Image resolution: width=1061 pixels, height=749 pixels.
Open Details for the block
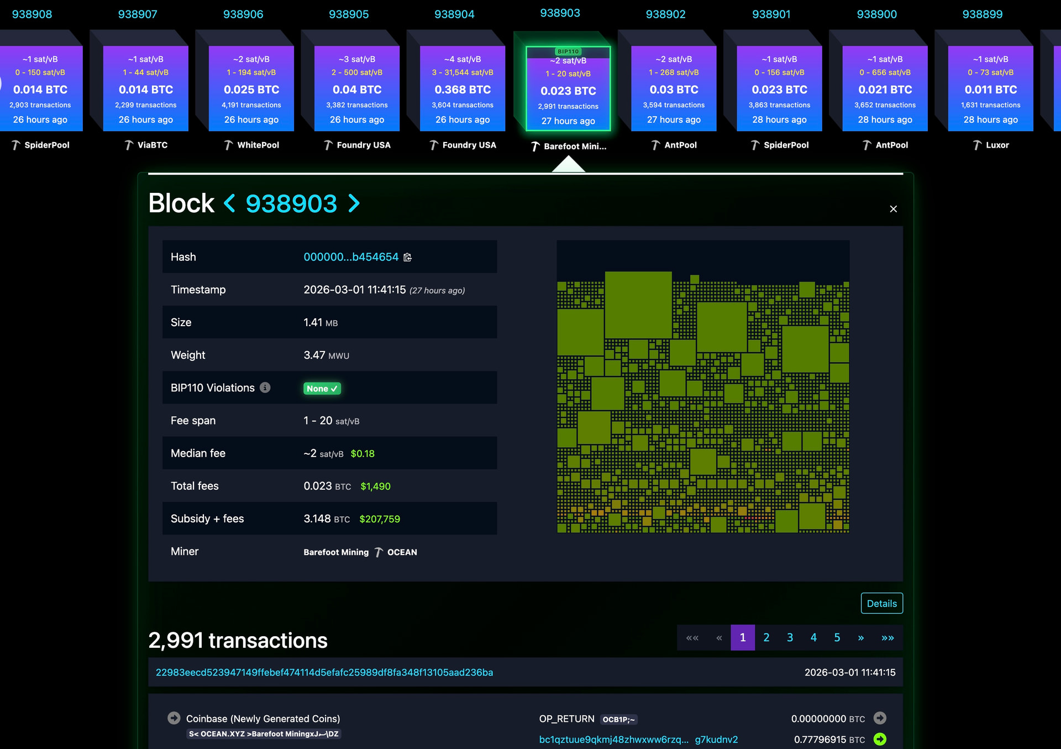point(881,603)
